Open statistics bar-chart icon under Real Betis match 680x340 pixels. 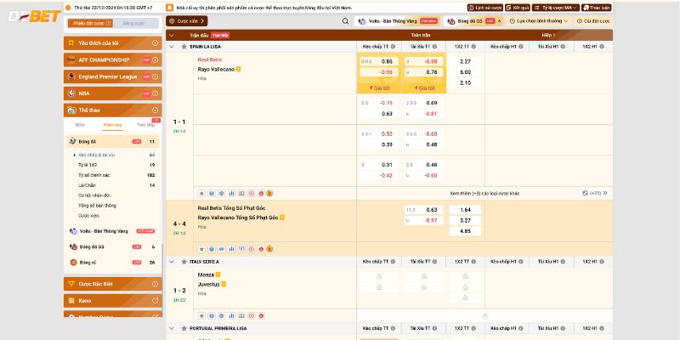click(x=231, y=194)
